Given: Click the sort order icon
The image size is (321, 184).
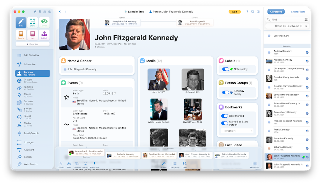Looking at the screenshot, I should pyautogui.click(x=306, y=26).
